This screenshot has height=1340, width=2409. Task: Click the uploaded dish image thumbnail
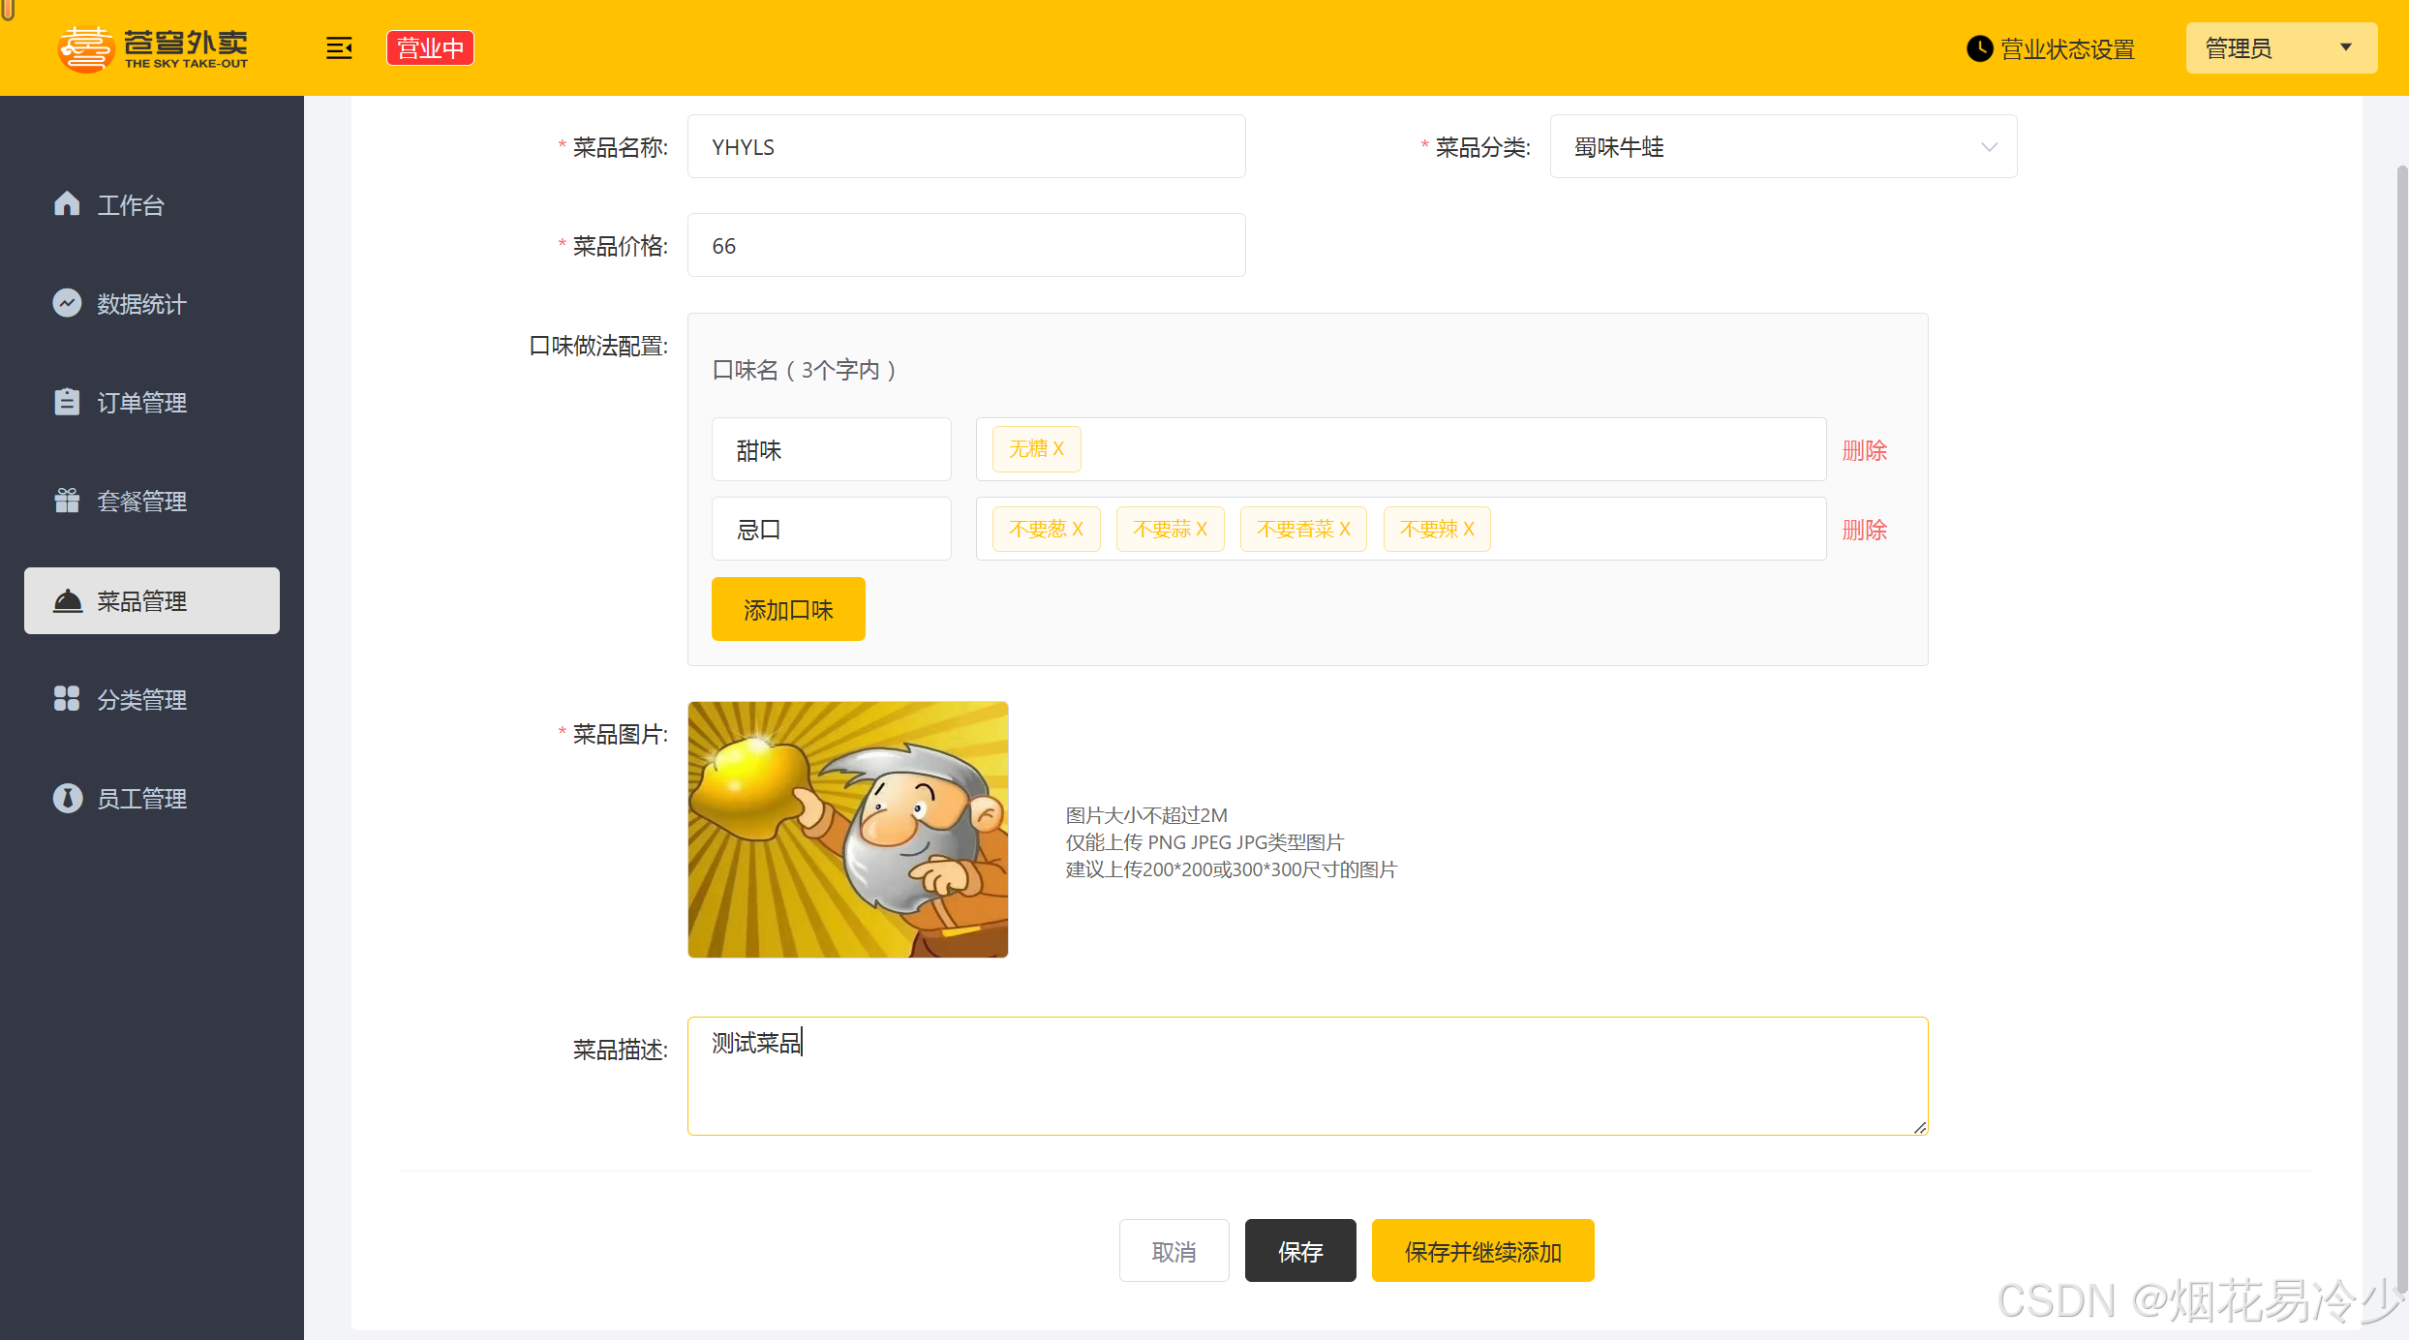pos(848,830)
